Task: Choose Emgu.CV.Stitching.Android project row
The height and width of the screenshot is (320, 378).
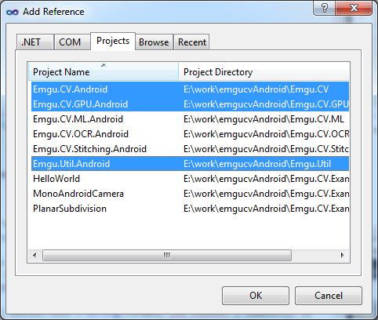Action: pos(190,149)
